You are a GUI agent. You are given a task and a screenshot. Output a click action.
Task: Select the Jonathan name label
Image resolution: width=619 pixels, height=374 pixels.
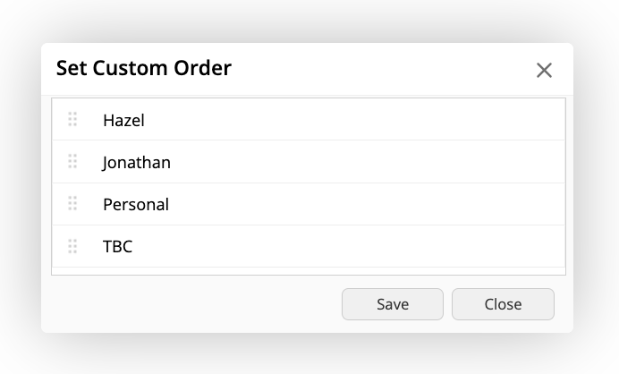tap(137, 163)
